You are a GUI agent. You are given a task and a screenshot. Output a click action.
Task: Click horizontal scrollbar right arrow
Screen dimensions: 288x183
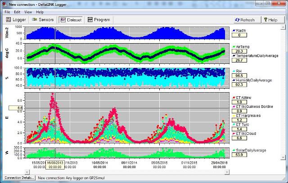[227, 172]
